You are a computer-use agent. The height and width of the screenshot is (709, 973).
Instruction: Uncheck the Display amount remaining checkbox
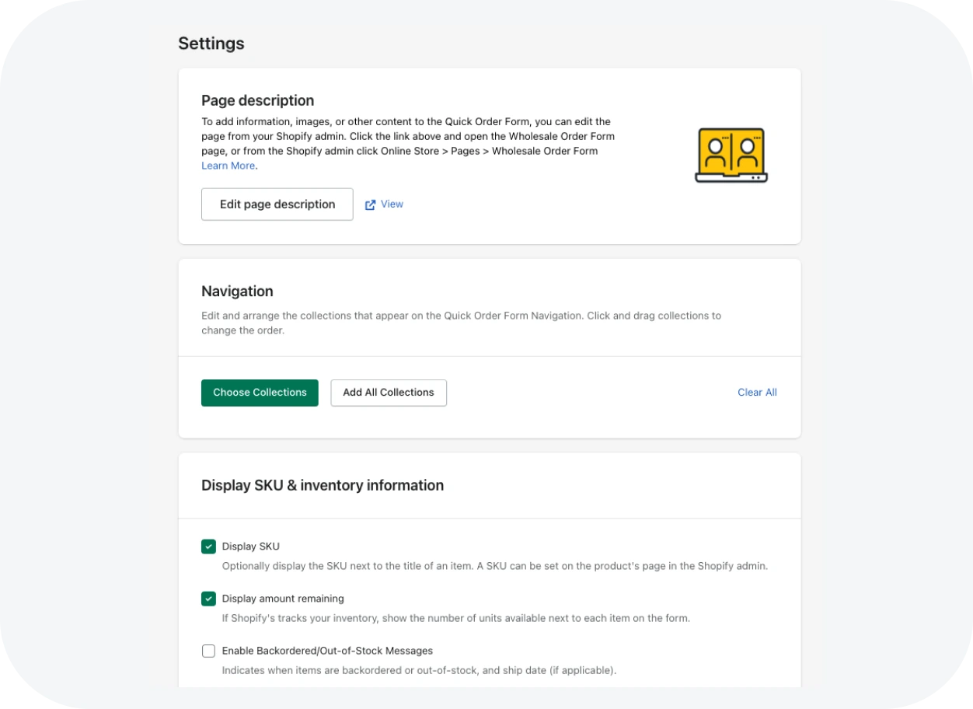[x=208, y=599]
